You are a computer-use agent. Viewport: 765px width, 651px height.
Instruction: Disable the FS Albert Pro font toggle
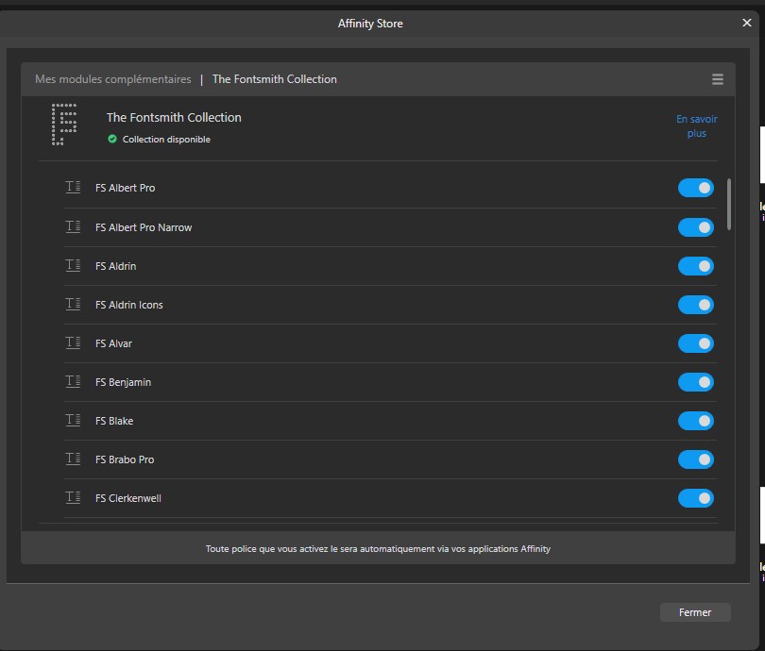click(x=696, y=188)
